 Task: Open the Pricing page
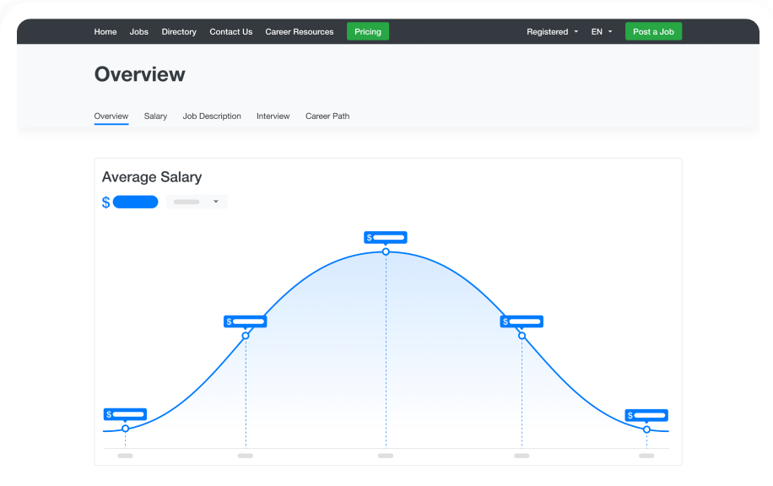[368, 31]
